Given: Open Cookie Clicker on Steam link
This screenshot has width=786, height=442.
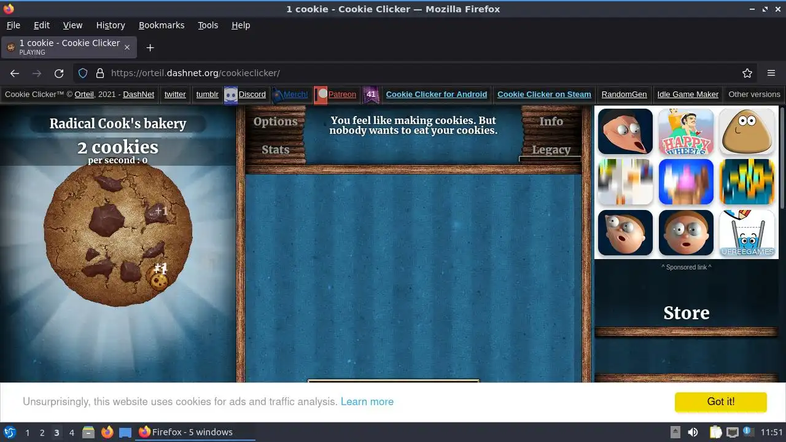Looking at the screenshot, I should 544,94.
